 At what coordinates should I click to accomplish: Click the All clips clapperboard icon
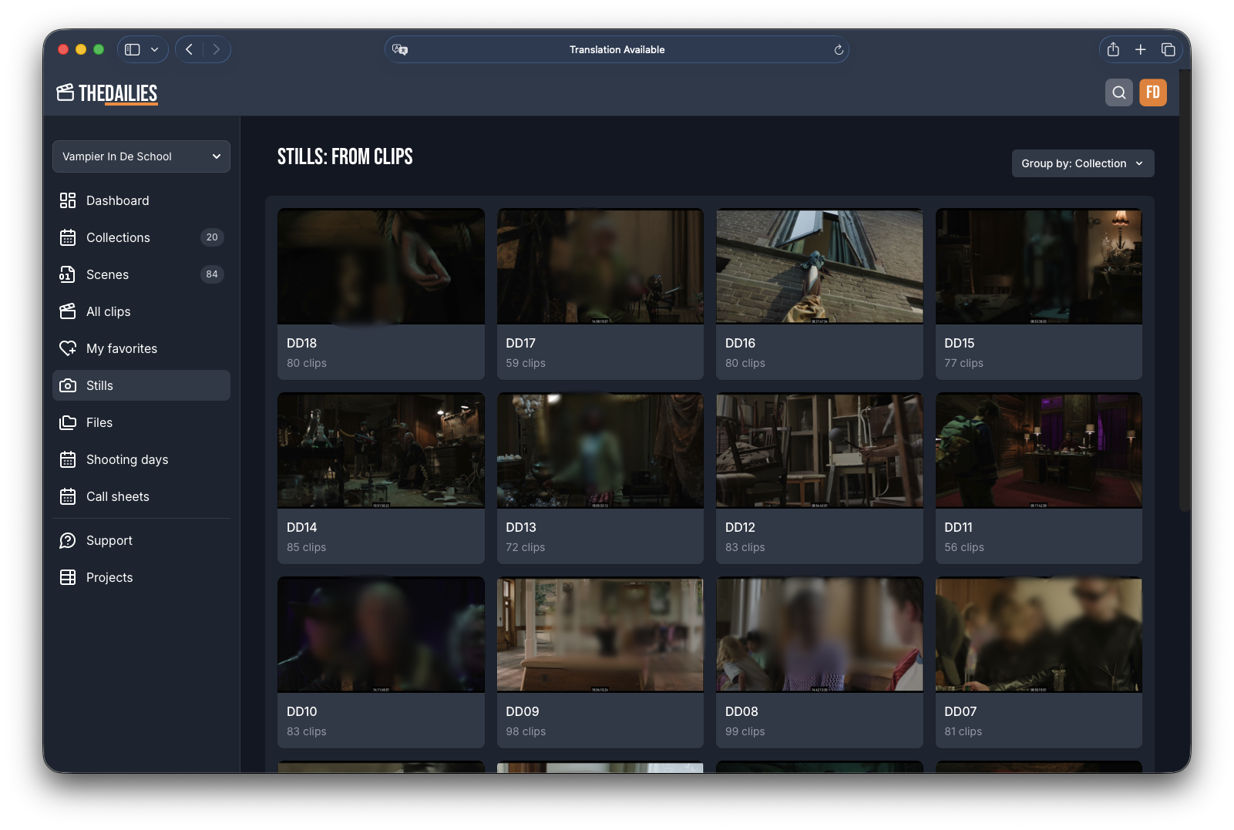click(68, 311)
